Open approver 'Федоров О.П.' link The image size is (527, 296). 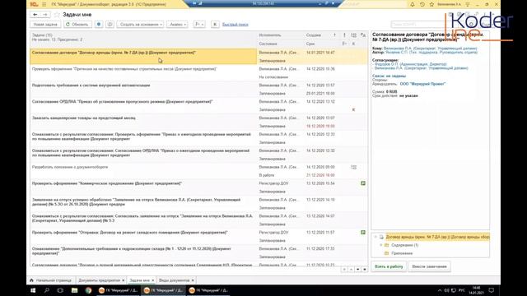click(x=410, y=64)
